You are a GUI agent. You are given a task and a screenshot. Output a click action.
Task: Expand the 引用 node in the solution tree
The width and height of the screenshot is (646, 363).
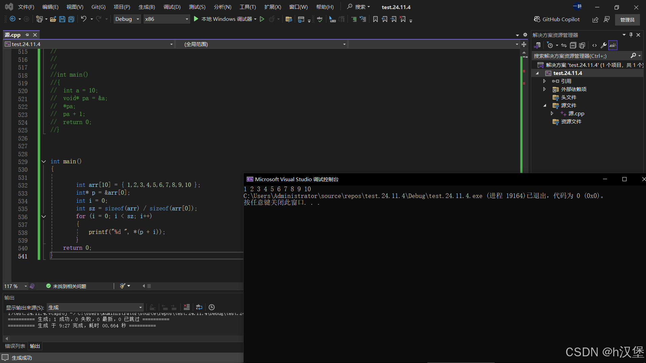[x=544, y=81]
